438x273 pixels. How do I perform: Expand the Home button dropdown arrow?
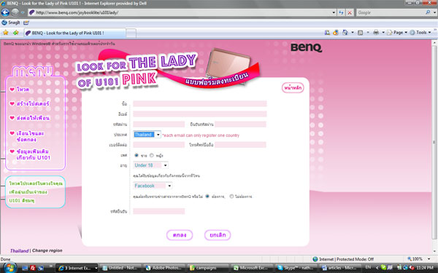click(x=353, y=33)
